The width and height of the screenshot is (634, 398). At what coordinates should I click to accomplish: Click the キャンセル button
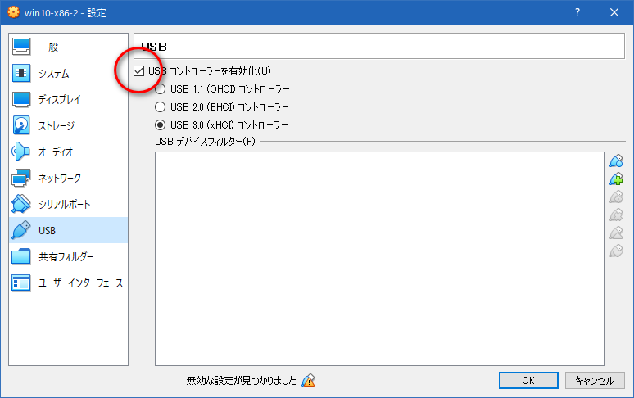pos(595,380)
